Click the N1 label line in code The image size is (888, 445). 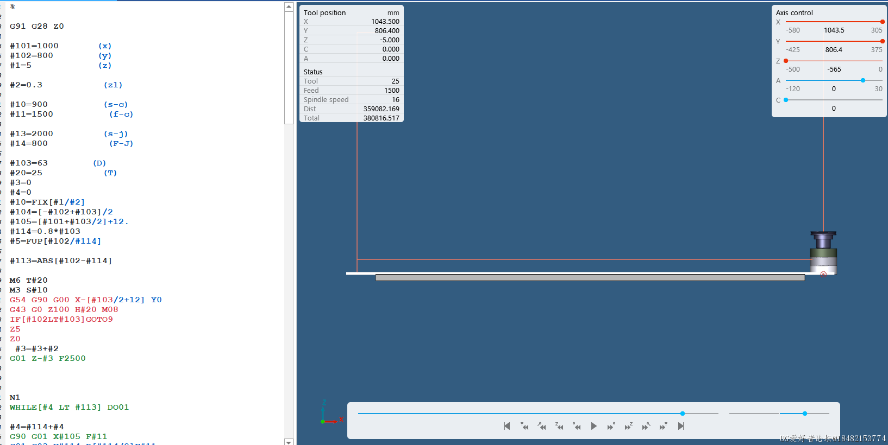tap(15, 397)
